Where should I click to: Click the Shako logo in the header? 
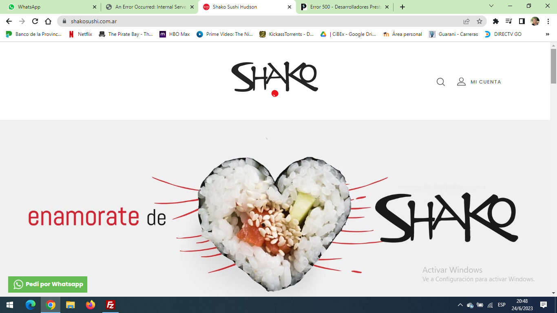275,79
